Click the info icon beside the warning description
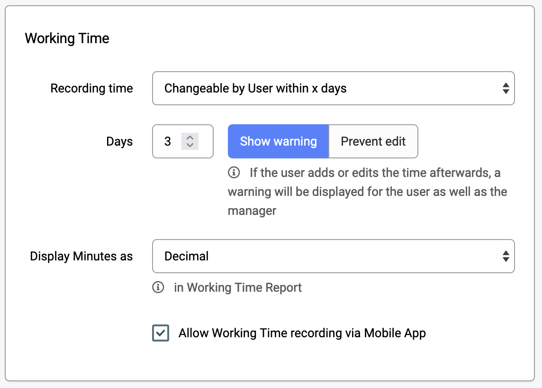Screen dimensions: 542x388 tap(234, 172)
